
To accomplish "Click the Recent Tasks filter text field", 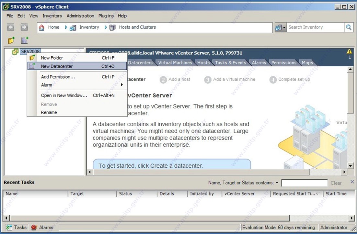I will tap(305, 183).
